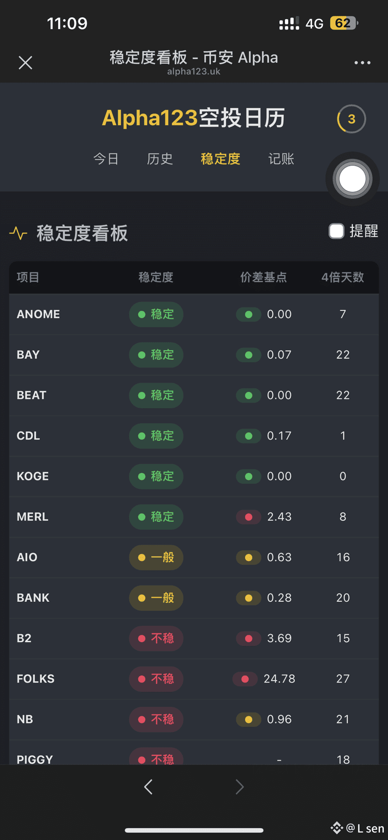Go back with the left chevron

pos(148,787)
